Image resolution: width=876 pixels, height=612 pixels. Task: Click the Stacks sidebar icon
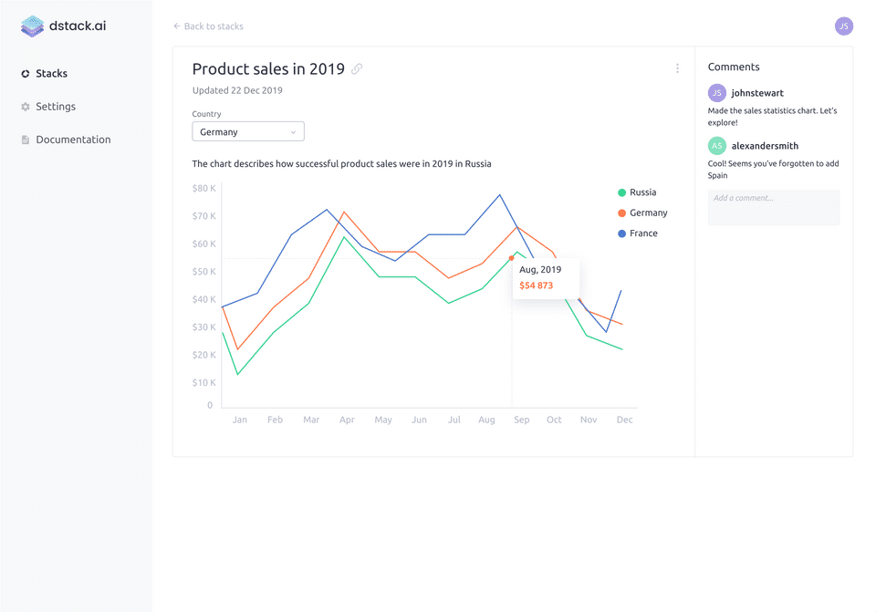pos(26,74)
